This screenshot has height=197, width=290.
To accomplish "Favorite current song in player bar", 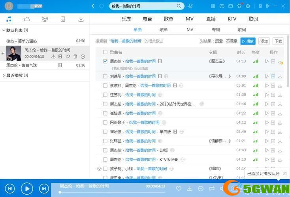I will pyautogui.click(x=179, y=188).
